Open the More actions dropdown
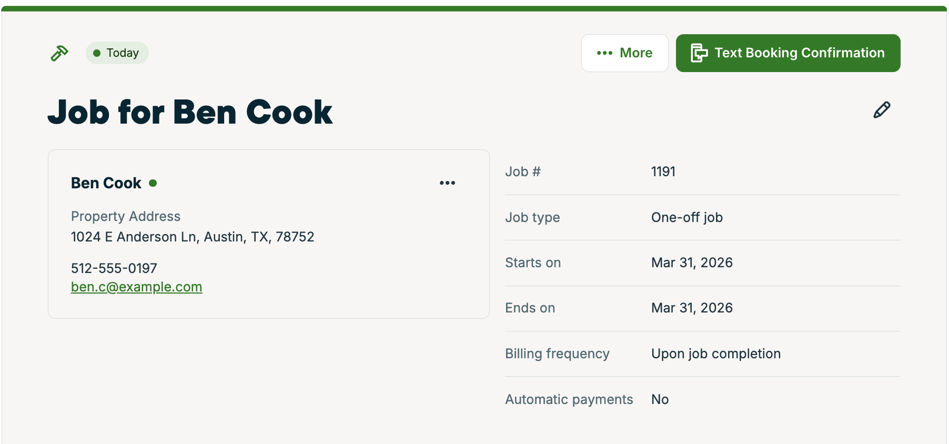 pyautogui.click(x=624, y=53)
